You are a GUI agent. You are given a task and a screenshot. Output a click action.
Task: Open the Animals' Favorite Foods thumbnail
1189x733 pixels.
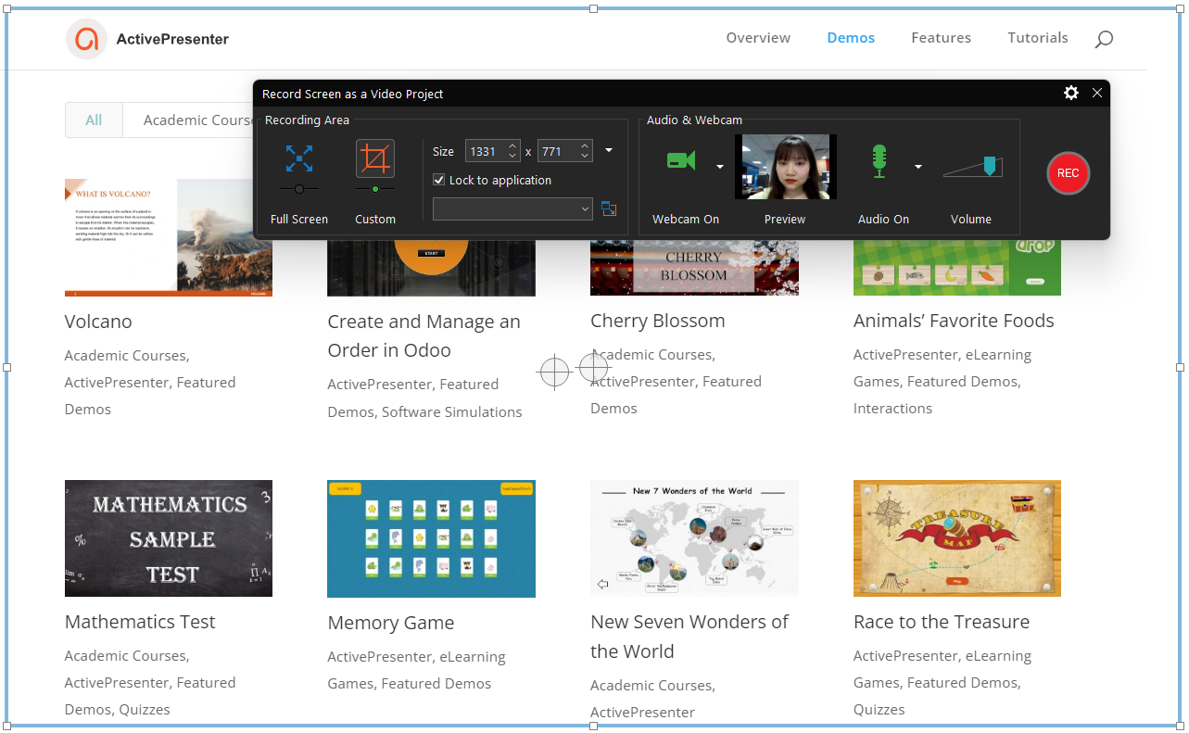(957, 268)
